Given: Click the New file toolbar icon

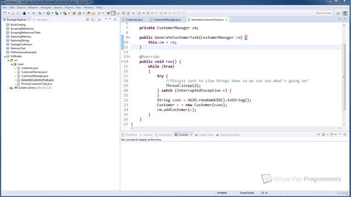Looking at the screenshot, I should tap(5, 13).
